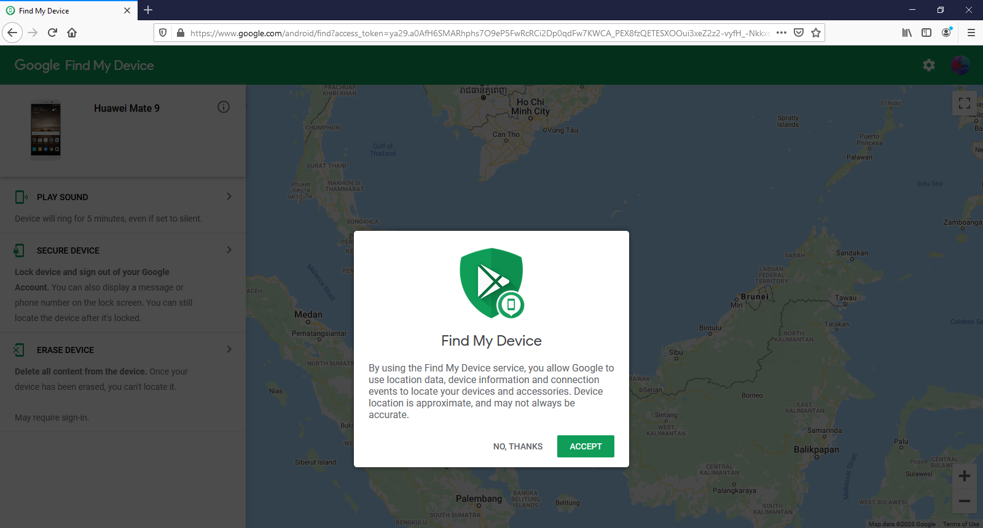Viewport: 983px width, 528px height.
Task: Expand the SECURE DEVICE option chevron
Action: click(x=229, y=250)
